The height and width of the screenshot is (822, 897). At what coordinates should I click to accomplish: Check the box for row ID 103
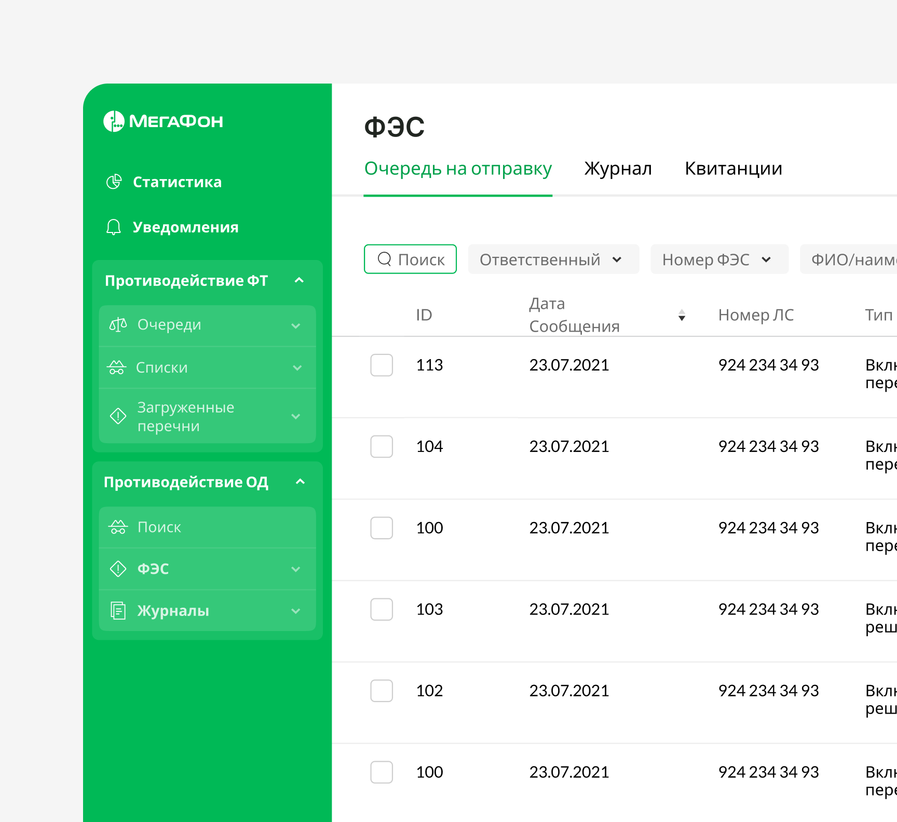(382, 609)
